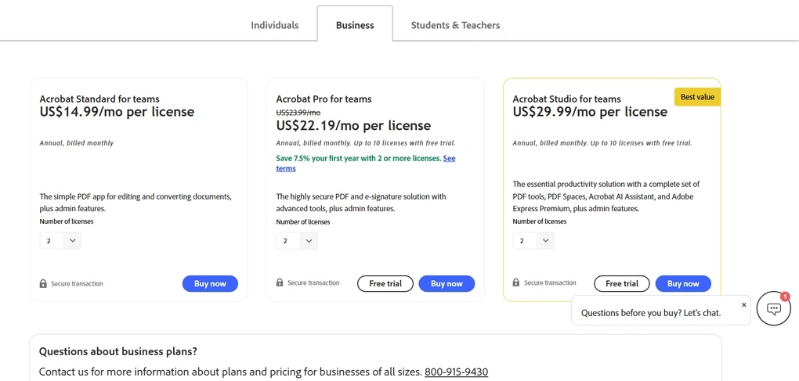Close the Questions before you buy popup

pos(743,304)
